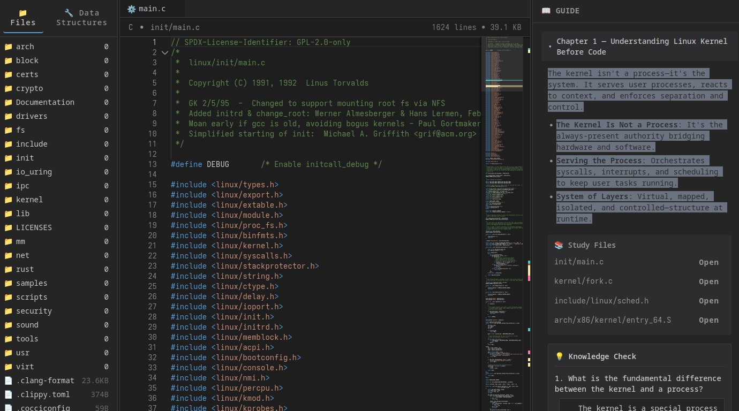739x411 pixels.
Task: Collapse the Chapter 1 guide section
Action: [x=550, y=47]
